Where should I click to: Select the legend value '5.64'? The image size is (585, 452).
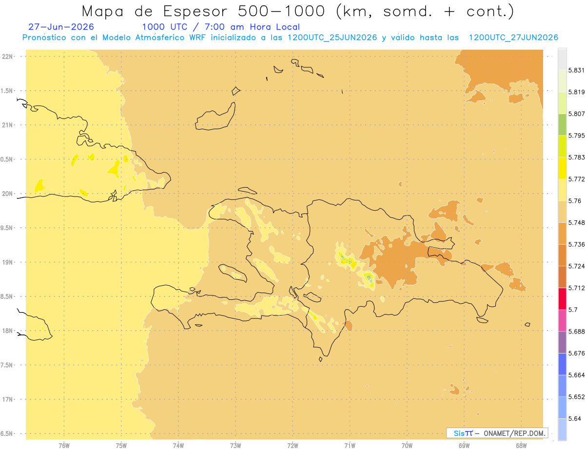574,418
